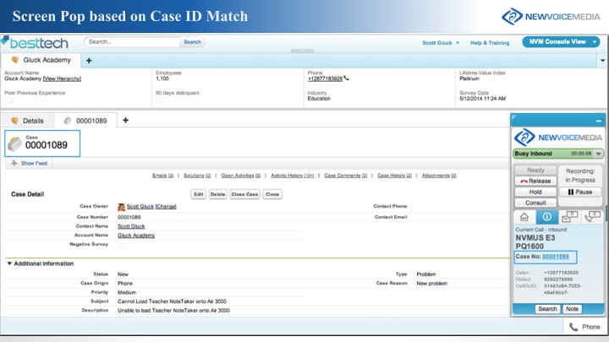The image size is (609, 342).
Task: Release the current call
Action: click(x=535, y=181)
